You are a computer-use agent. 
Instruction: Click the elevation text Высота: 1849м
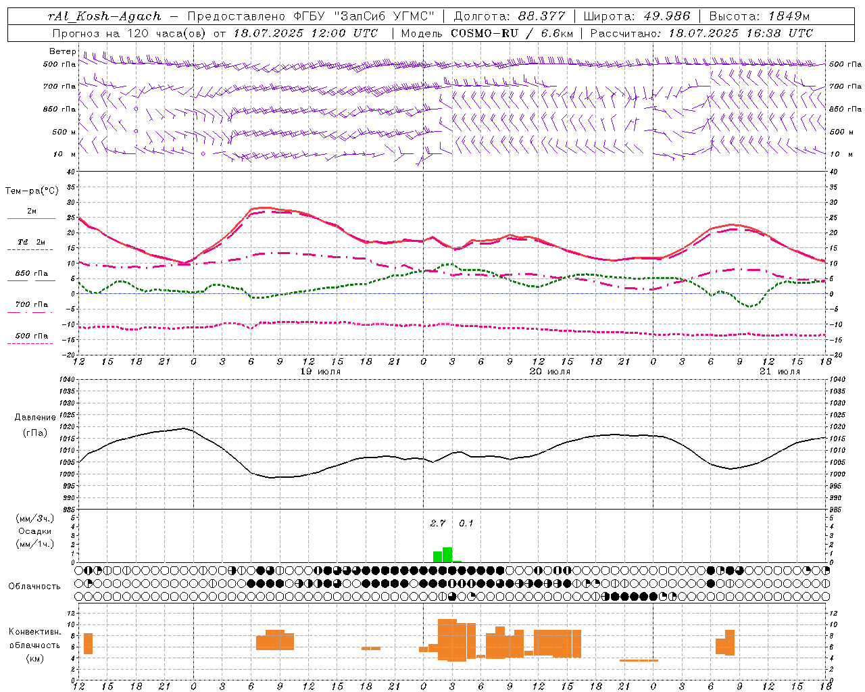pyautogui.click(x=760, y=16)
